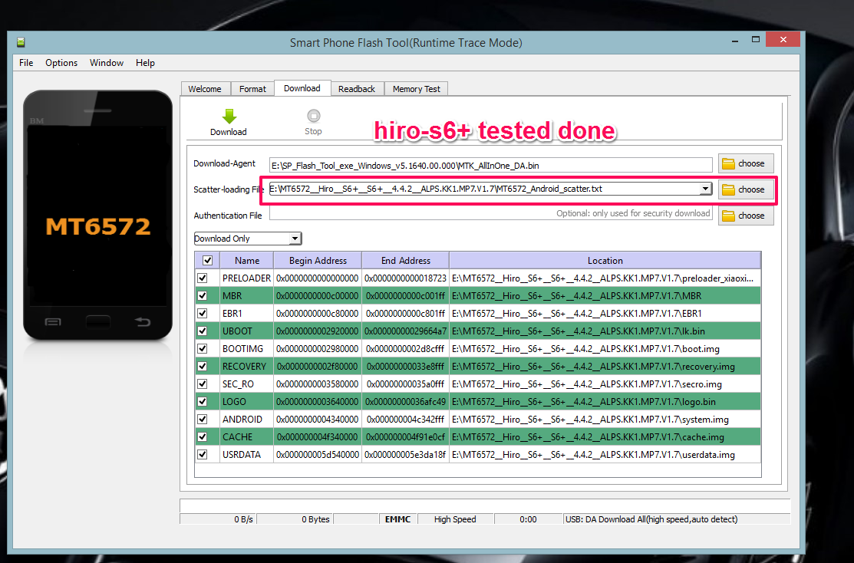The image size is (854, 563).
Task: Click the cache.img location cell
Action: pos(605,436)
